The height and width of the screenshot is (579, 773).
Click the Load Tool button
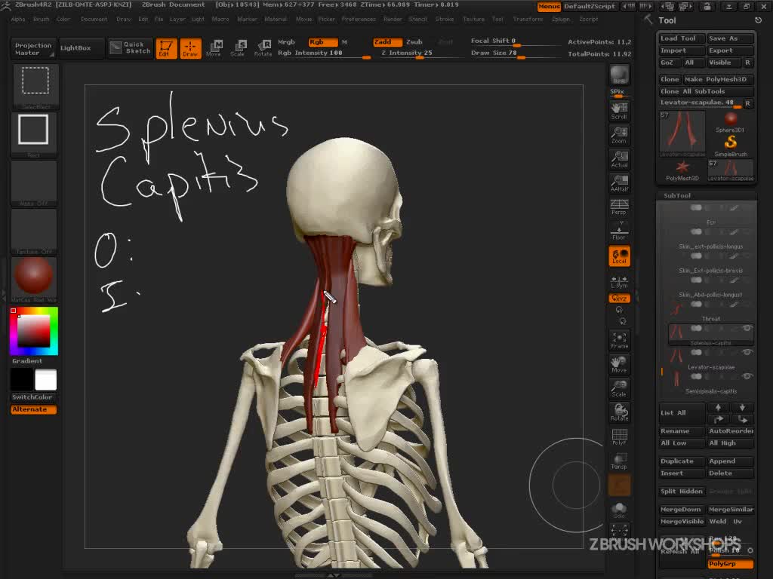coord(682,38)
